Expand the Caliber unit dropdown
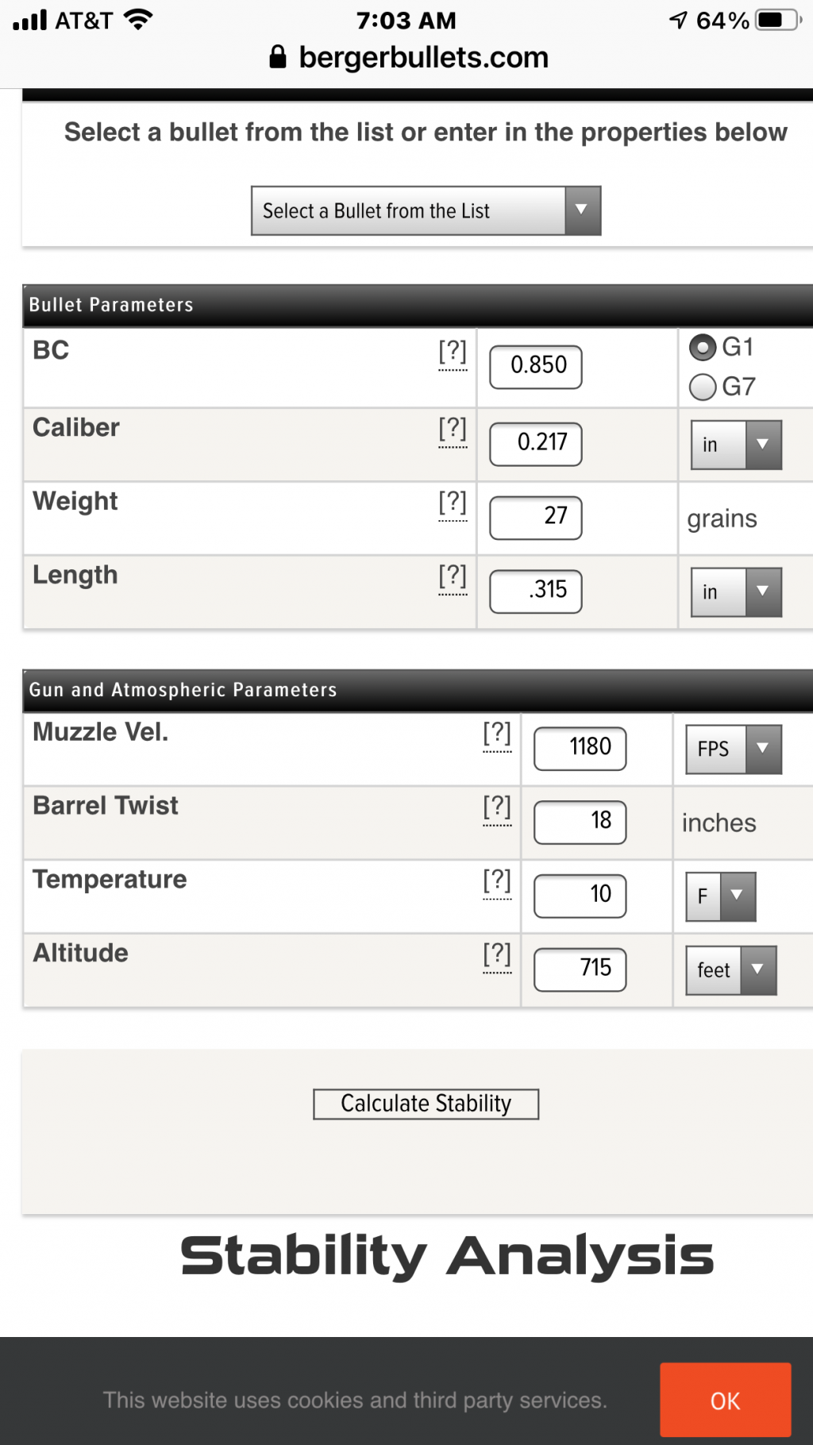 [x=736, y=445]
